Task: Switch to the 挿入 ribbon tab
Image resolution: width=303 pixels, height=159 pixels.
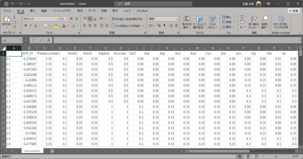Action: pos(33,11)
